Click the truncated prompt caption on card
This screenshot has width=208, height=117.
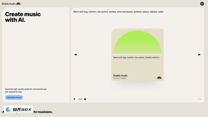tap(137, 57)
